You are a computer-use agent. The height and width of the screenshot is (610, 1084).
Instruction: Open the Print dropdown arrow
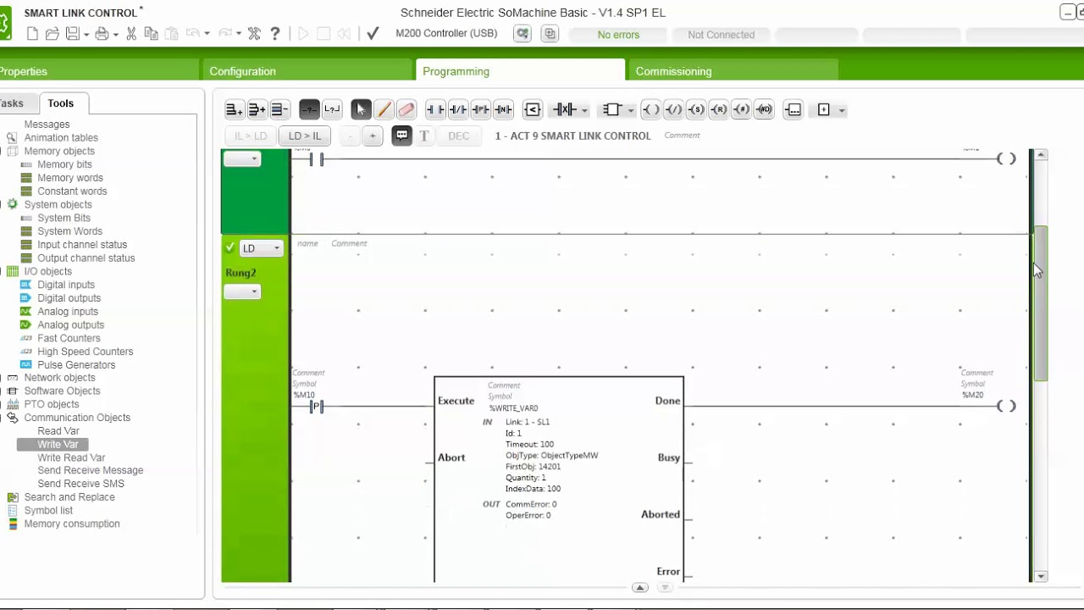[x=115, y=35]
